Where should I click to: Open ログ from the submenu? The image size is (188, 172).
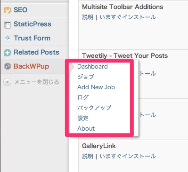click(83, 97)
